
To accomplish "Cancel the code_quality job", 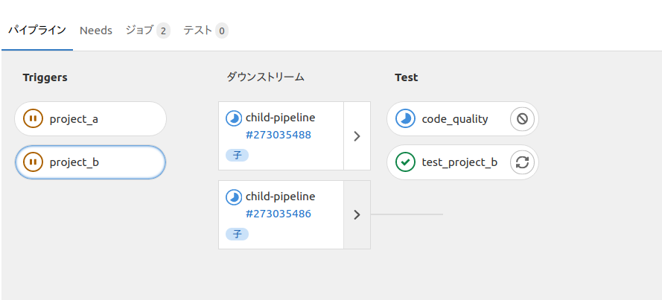I will (x=522, y=119).
